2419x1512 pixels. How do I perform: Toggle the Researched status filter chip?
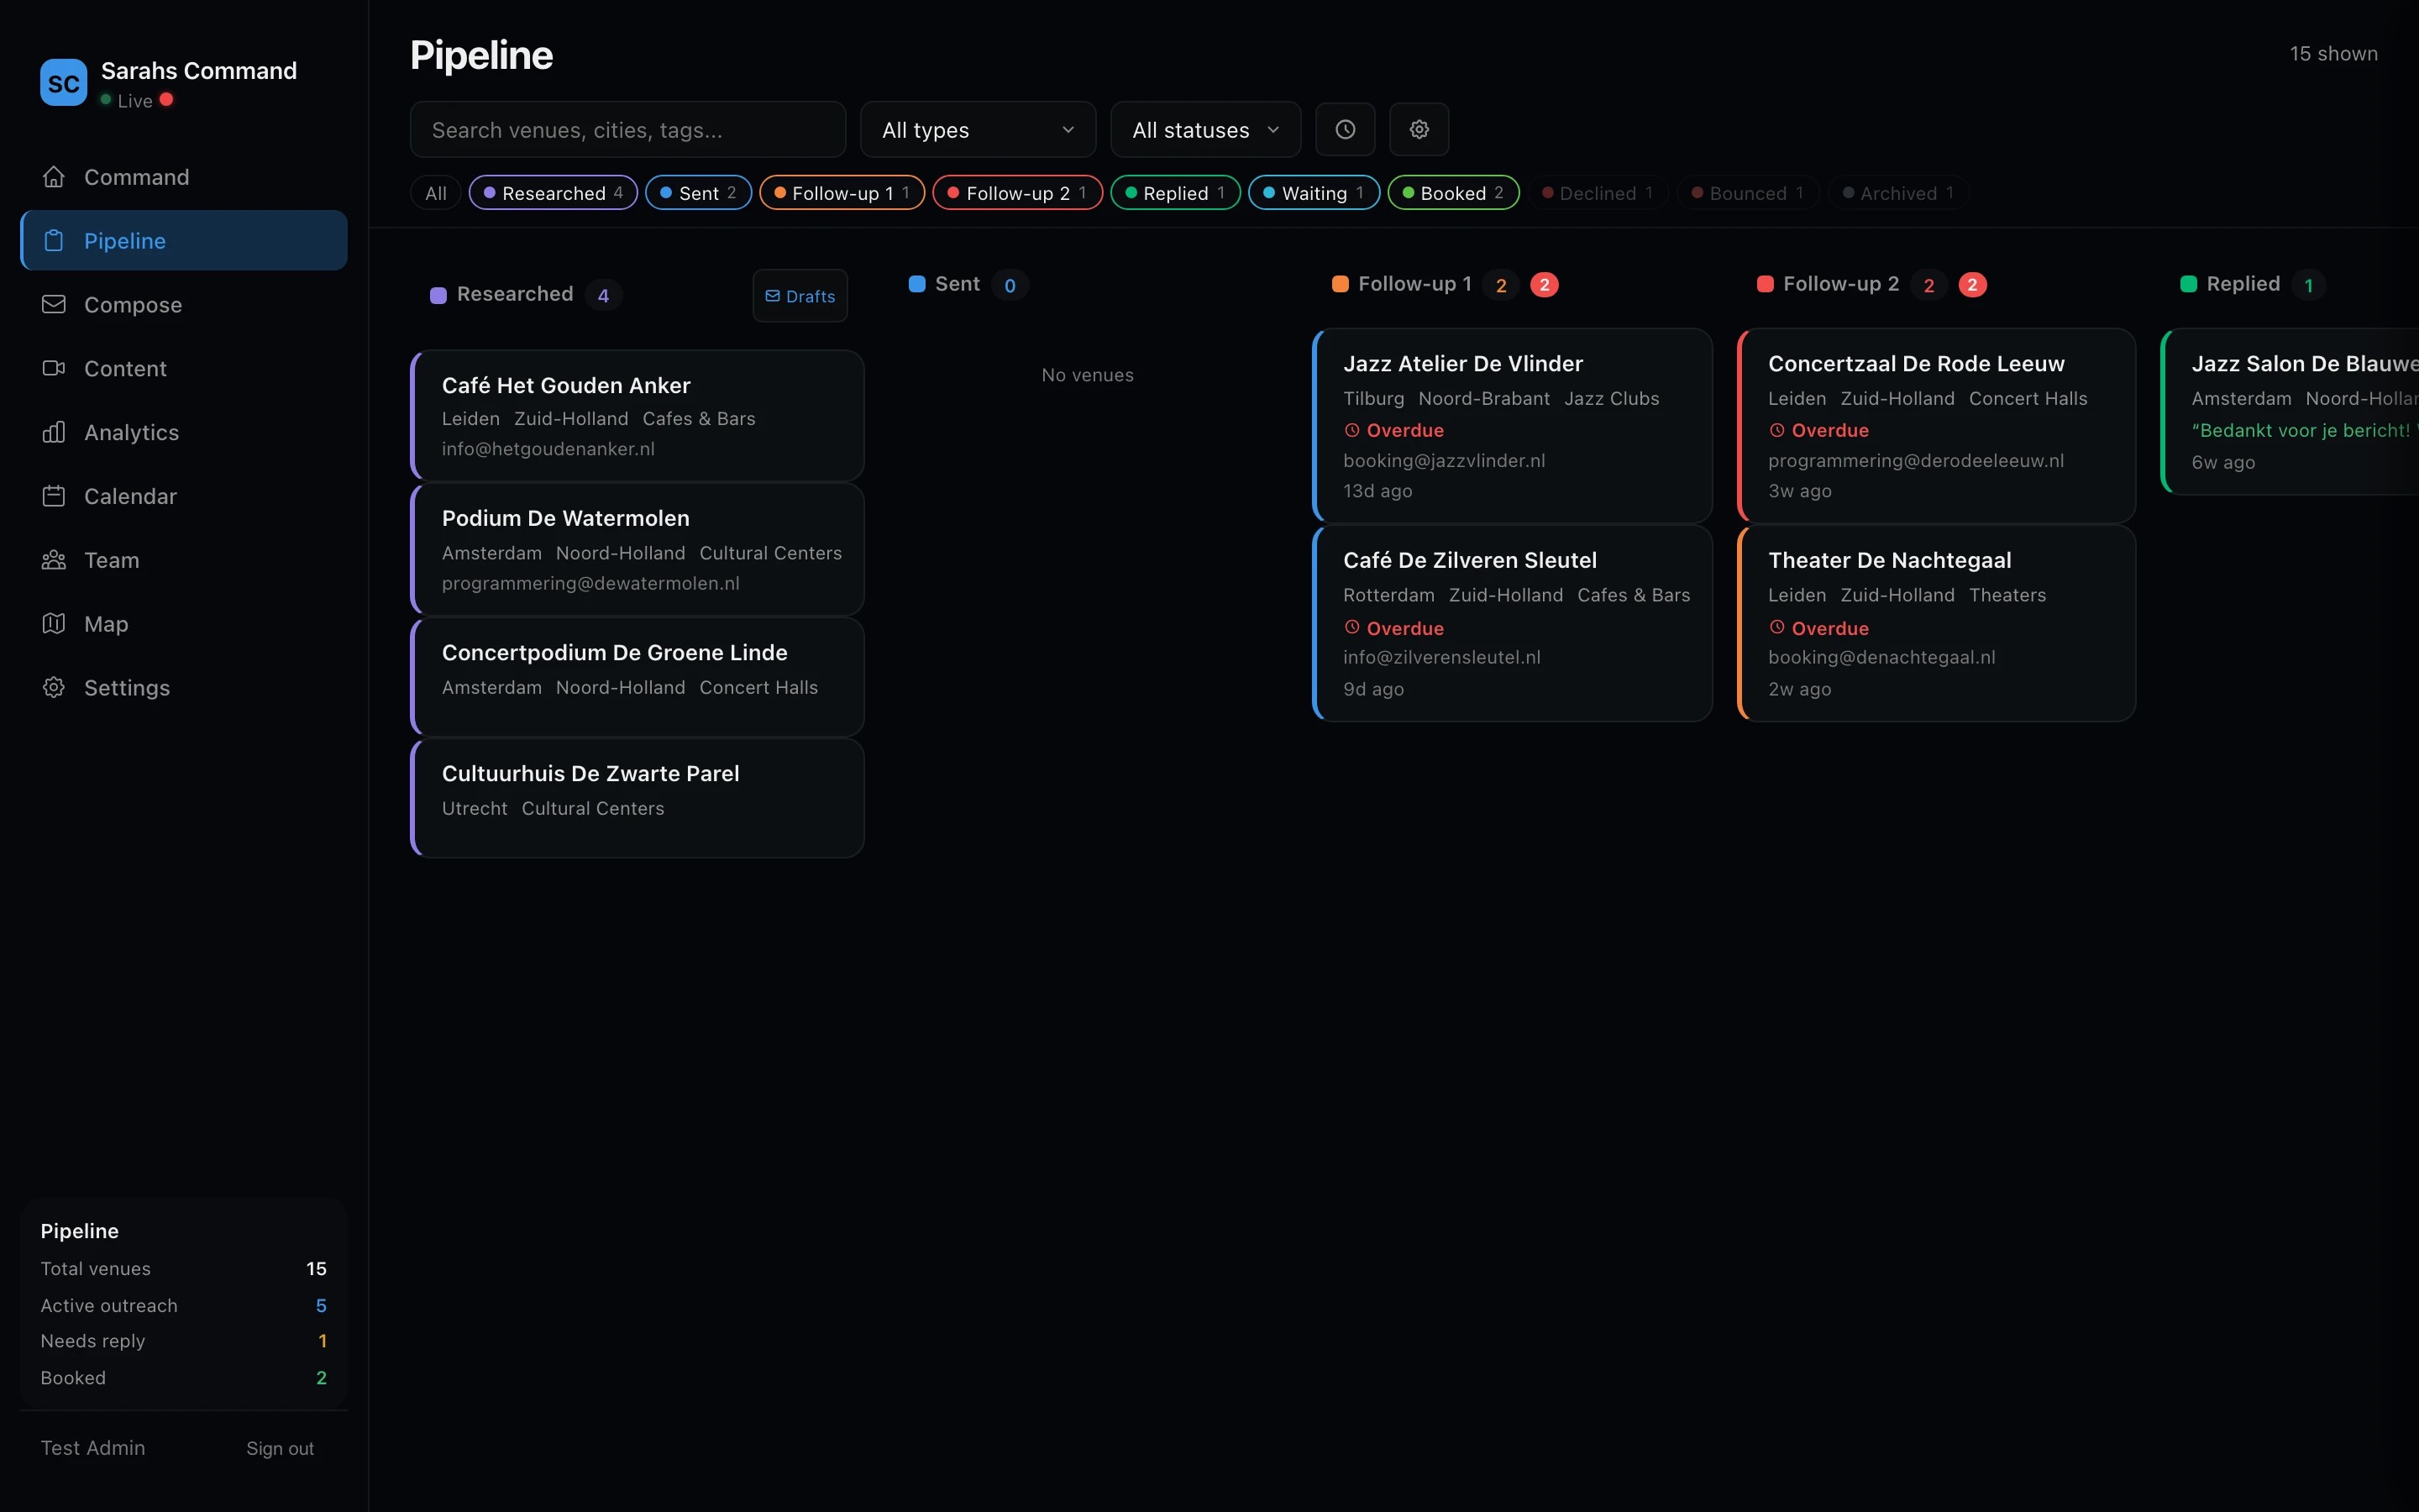[553, 192]
